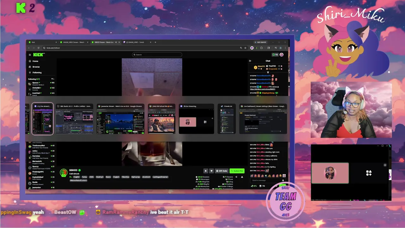This screenshot has width=405, height=228.
Task: Mute the B8KED Stream tab audio
Action: click(116, 42)
